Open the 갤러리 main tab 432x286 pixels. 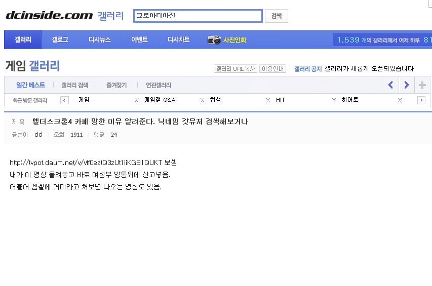pos(23,39)
